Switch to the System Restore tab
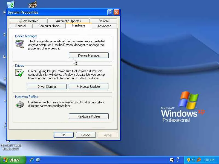Image resolution: width=219 pixels, height=164 pixels. (28, 21)
